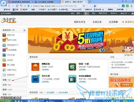Open the AA收款 icon
Image resolution: width=134 pixels, height=102 pixels.
tap(4, 60)
